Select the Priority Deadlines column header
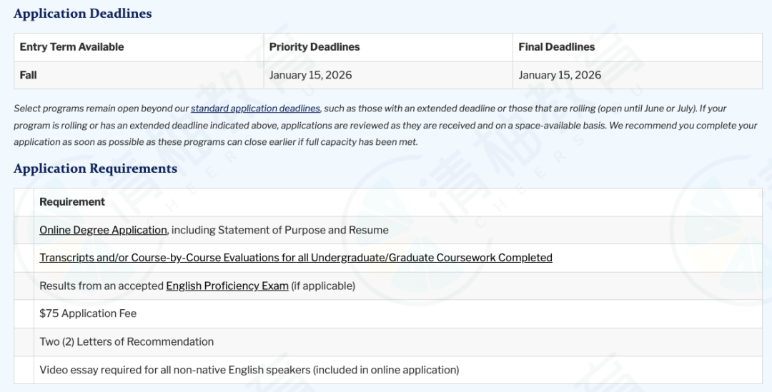This screenshot has height=392, width=772. coord(314,47)
